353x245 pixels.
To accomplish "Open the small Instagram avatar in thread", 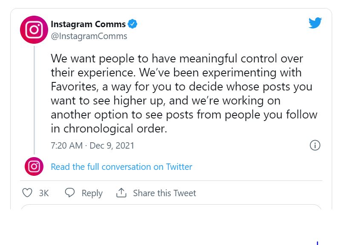I will click(34, 166).
